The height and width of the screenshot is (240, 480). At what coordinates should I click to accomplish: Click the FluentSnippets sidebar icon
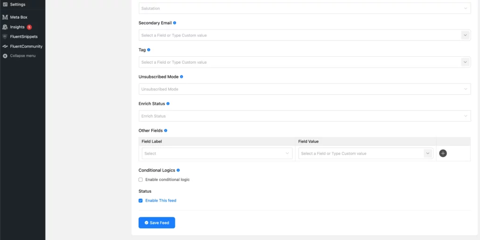coord(5,37)
